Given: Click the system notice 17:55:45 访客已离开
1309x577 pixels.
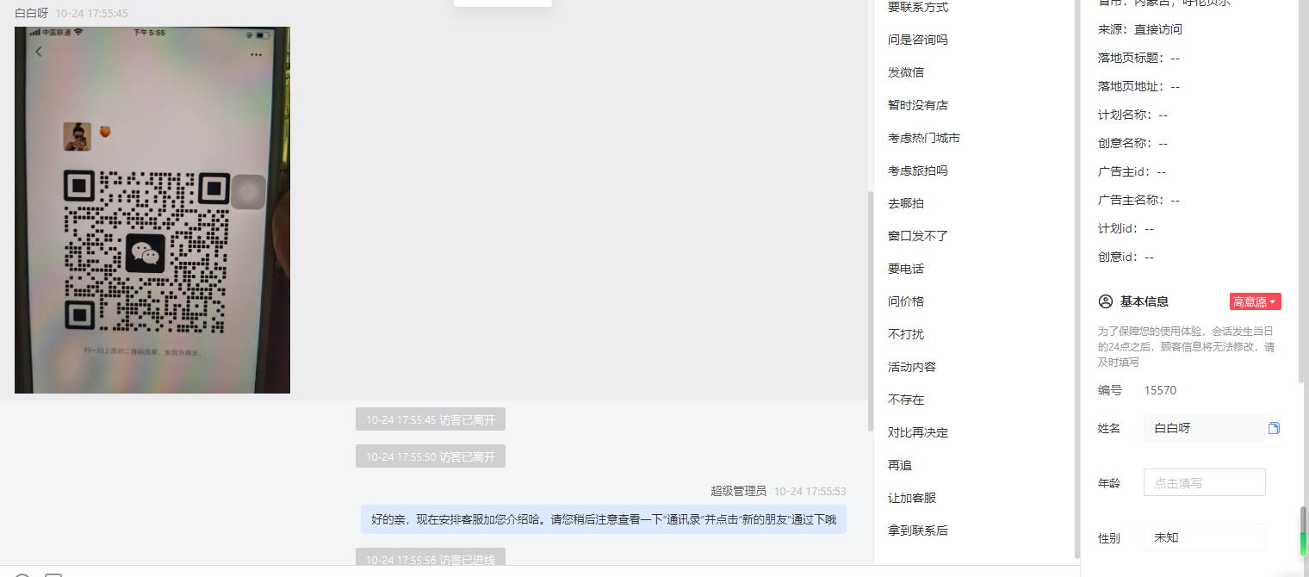Looking at the screenshot, I should 431,420.
